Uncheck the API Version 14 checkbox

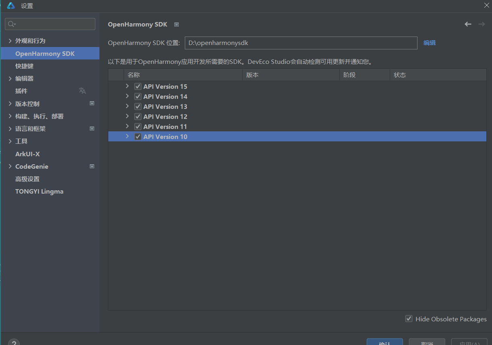[x=138, y=96]
